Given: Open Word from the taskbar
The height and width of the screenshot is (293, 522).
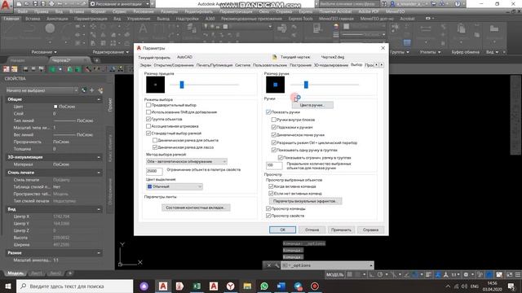Looking at the screenshot, I should click(x=281, y=286).
